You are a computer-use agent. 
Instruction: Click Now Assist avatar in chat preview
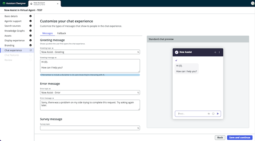[x=176, y=52]
